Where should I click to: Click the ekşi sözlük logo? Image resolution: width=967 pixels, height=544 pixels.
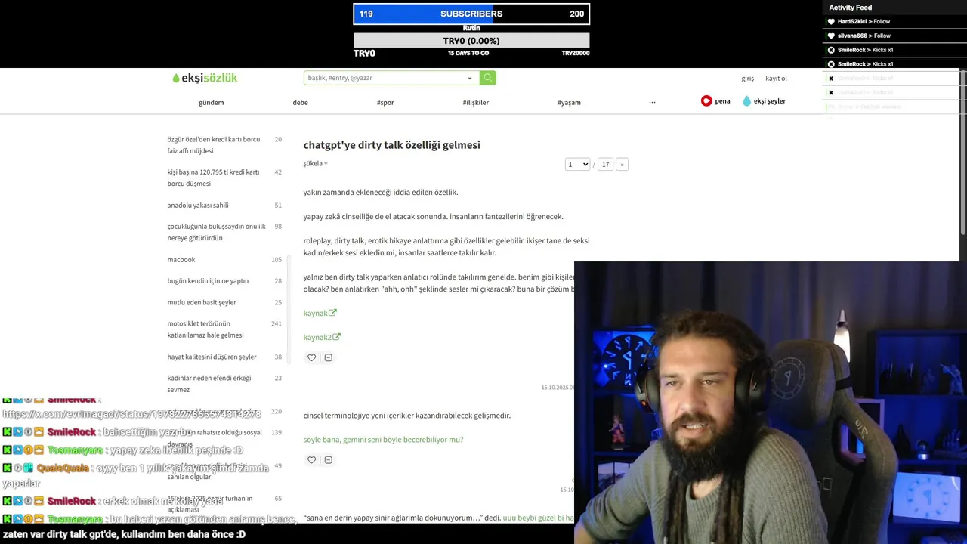pos(205,78)
